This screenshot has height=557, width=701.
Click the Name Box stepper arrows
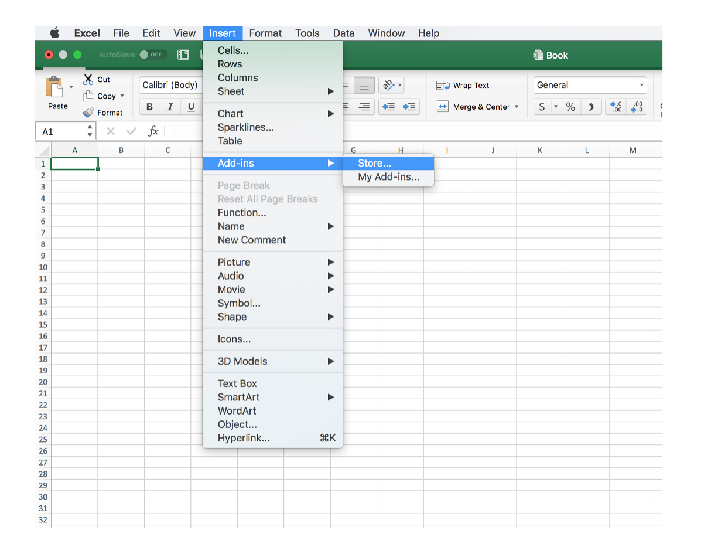point(90,131)
